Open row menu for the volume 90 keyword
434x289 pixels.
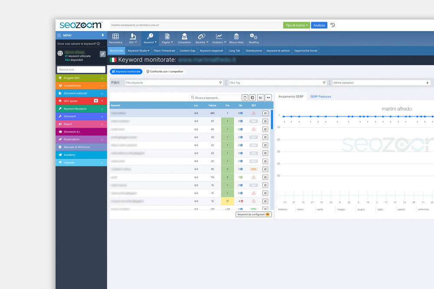[x=265, y=169]
